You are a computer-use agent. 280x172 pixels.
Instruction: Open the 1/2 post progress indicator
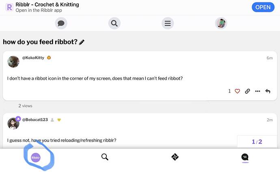coord(257,142)
